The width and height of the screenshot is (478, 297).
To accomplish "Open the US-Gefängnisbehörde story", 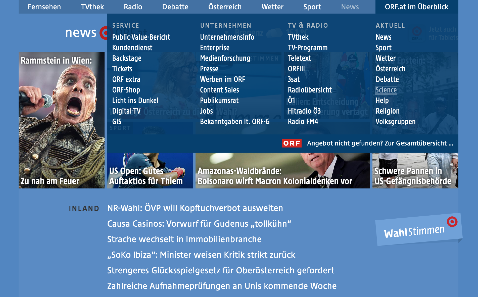I will (x=415, y=171).
